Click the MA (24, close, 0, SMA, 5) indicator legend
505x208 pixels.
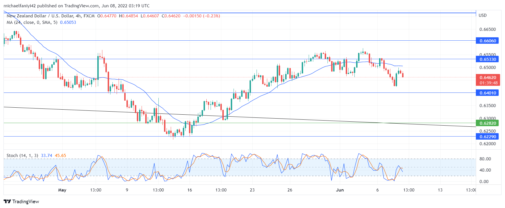click(x=32, y=22)
